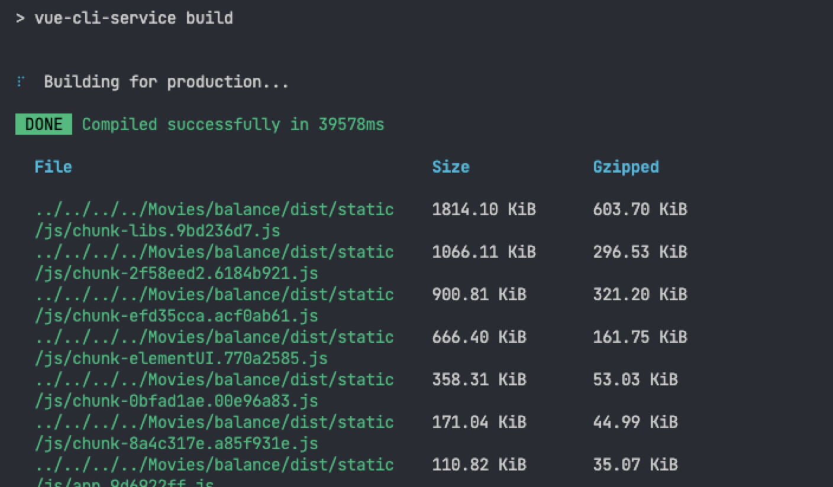The height and width of the screenshot is (487, 833).
Task: Click the green DONE badge
Action: tap(44, 125)
